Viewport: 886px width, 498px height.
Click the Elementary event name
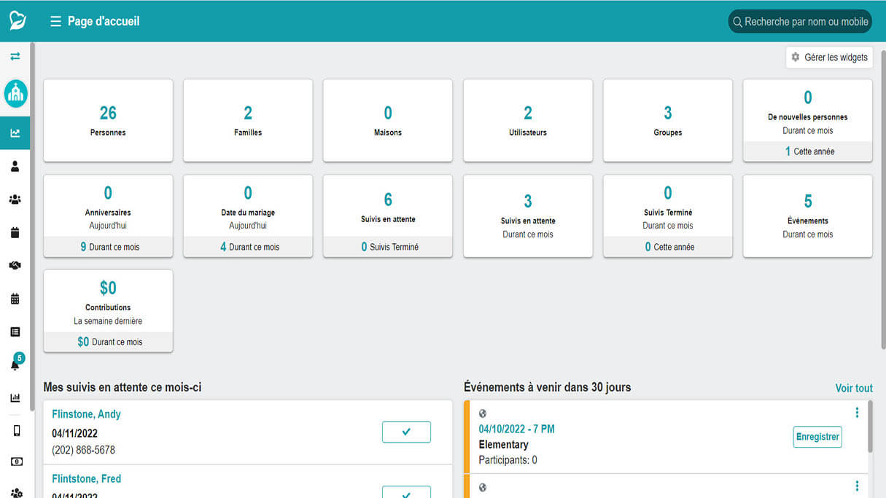click(503, 444)
